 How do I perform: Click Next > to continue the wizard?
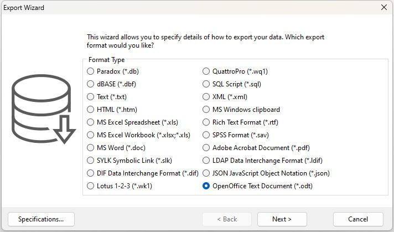click(282, 219)
